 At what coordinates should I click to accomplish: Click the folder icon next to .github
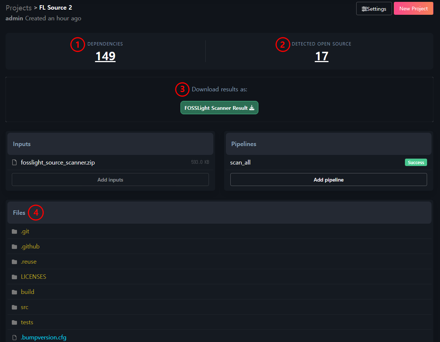pyautogui.click(x=14, y=247)
